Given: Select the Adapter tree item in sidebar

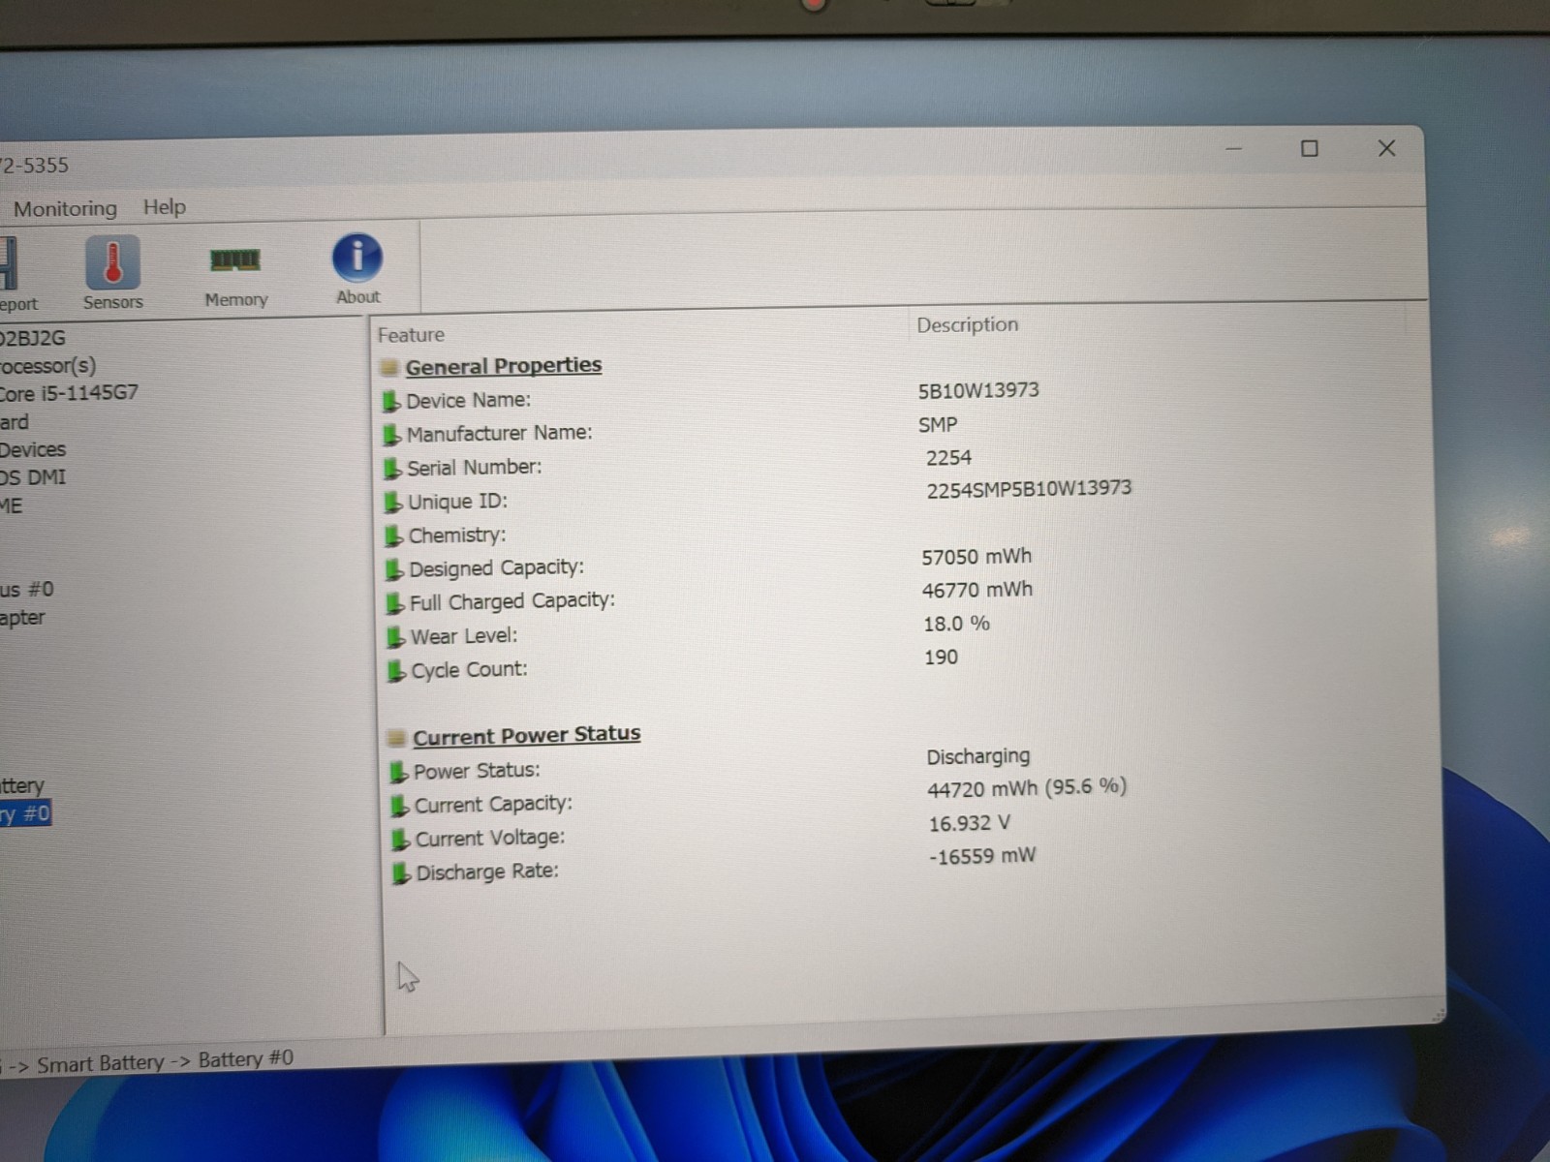Looking at the screenshot, I should click(22, 618).
